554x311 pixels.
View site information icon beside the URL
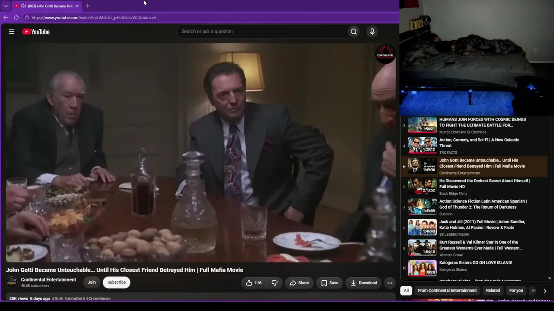(x=27, y=18)
